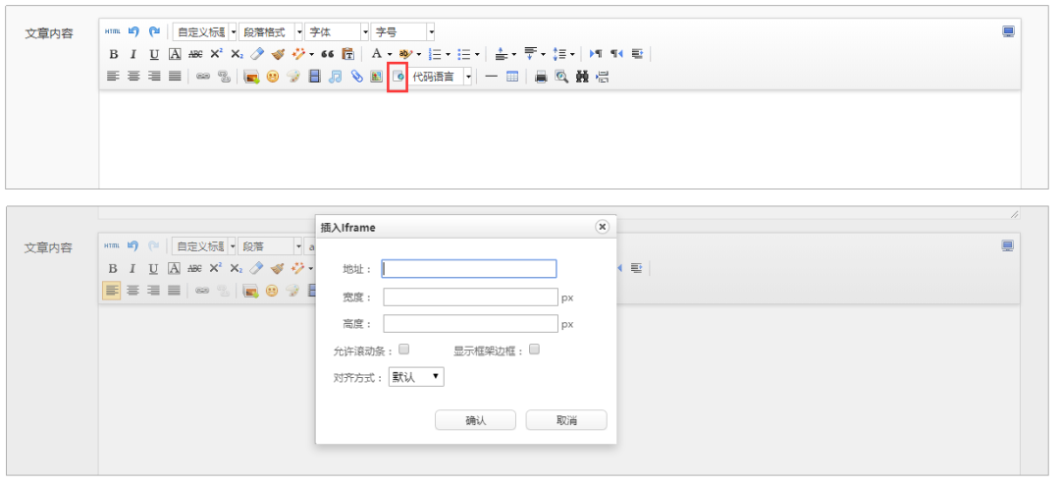Click Undo in the upper editor toolbar
The image size is (1060, 486).
point(133,31)
